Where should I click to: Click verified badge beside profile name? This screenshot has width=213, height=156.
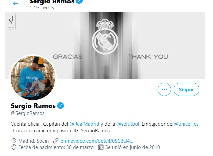(61, 106)
